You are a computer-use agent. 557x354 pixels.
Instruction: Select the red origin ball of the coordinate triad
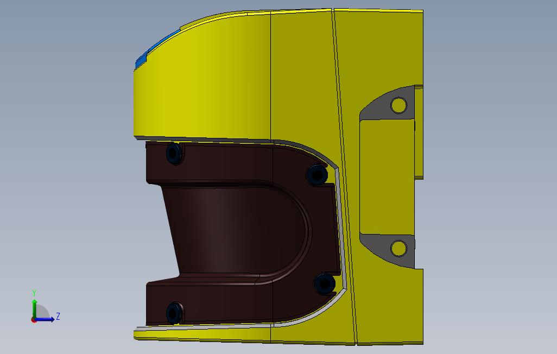tap(34, 320)
